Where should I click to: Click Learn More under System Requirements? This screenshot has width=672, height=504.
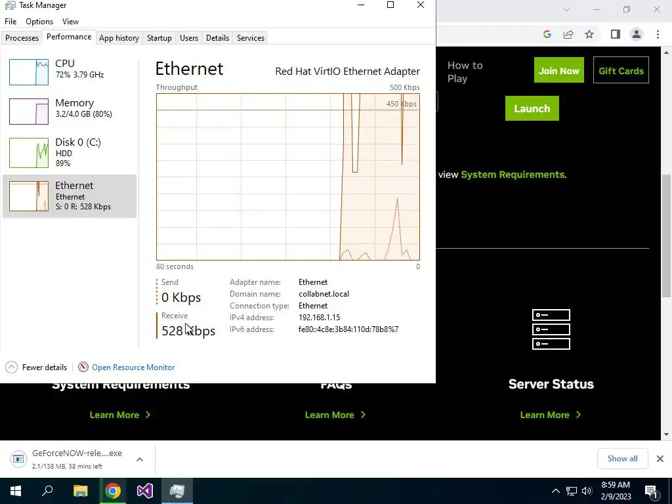pyautogui.click(x=120, y=415)
